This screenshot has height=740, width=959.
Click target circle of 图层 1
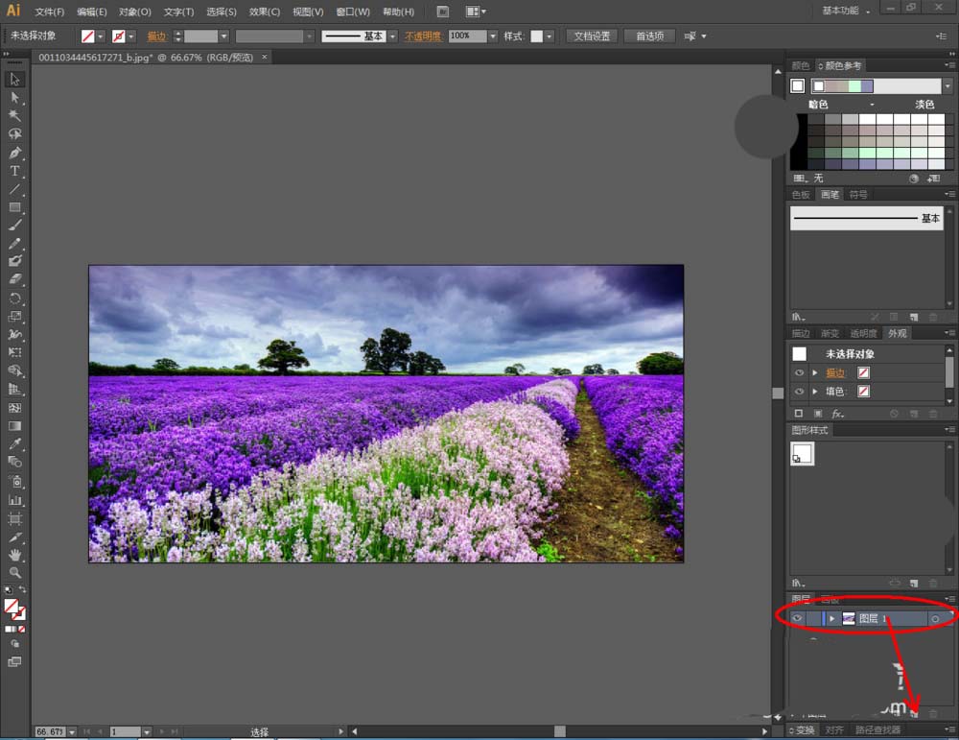click(935, 619)
